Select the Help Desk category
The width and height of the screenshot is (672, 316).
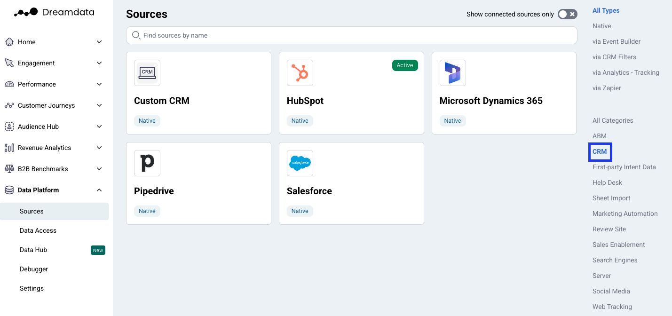tap(607, 182)
